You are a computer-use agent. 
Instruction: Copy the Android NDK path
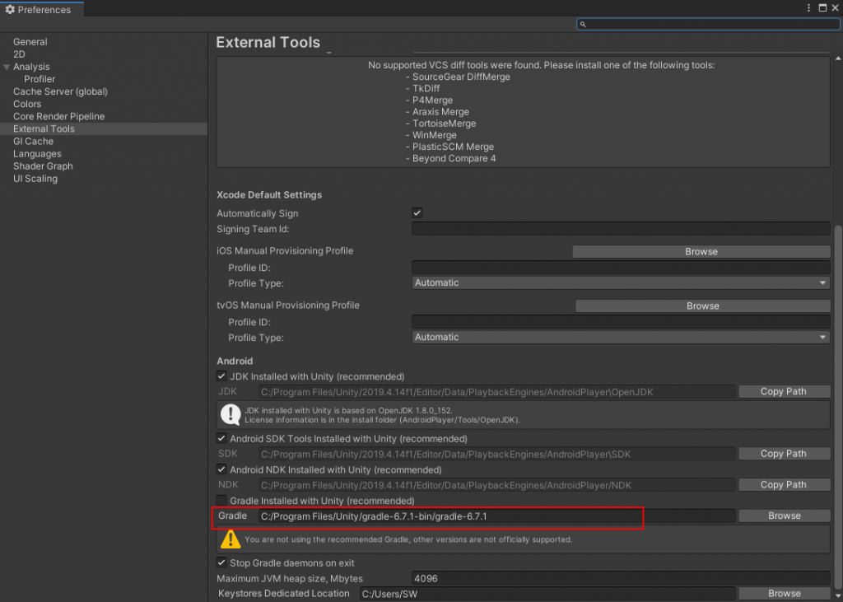click(784, 485)
